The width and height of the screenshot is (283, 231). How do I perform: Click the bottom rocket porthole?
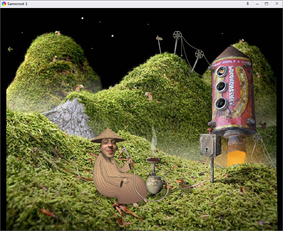(x=221, y=103)
